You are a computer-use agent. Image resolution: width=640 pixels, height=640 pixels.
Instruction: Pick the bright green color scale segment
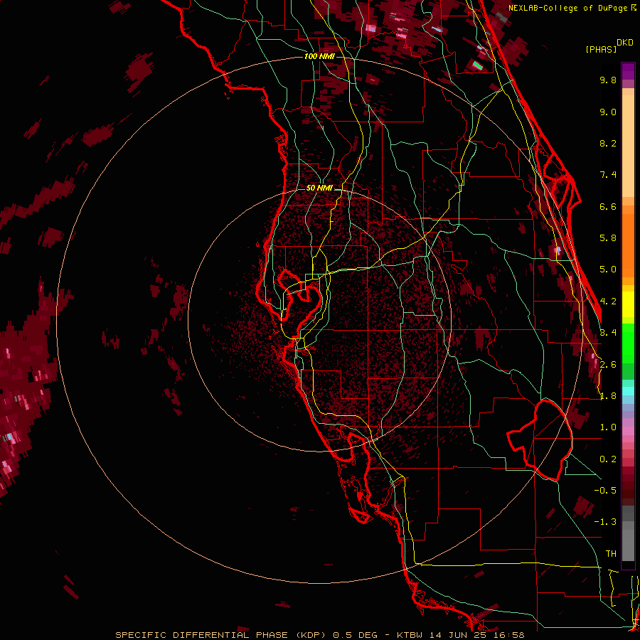tap(628, 343)
